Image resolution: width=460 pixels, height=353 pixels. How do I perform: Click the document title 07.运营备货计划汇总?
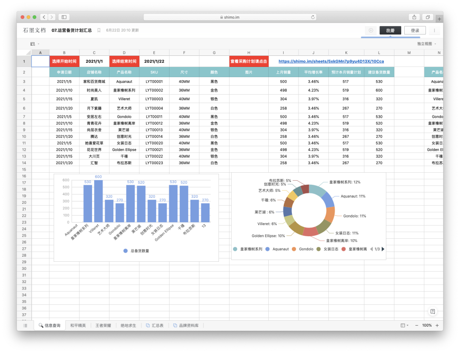pyautogui.click(x=72, y=30)
